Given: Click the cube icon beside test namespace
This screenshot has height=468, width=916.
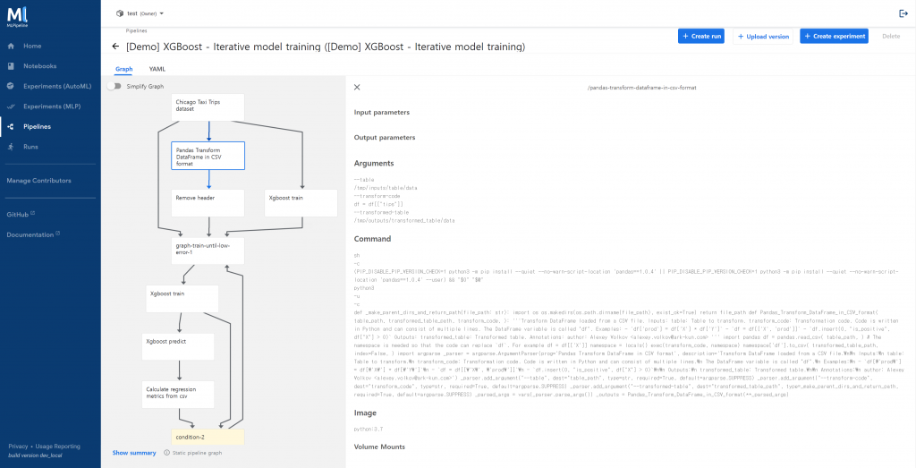Looking at the screenshot, I should tap(120, 13).
